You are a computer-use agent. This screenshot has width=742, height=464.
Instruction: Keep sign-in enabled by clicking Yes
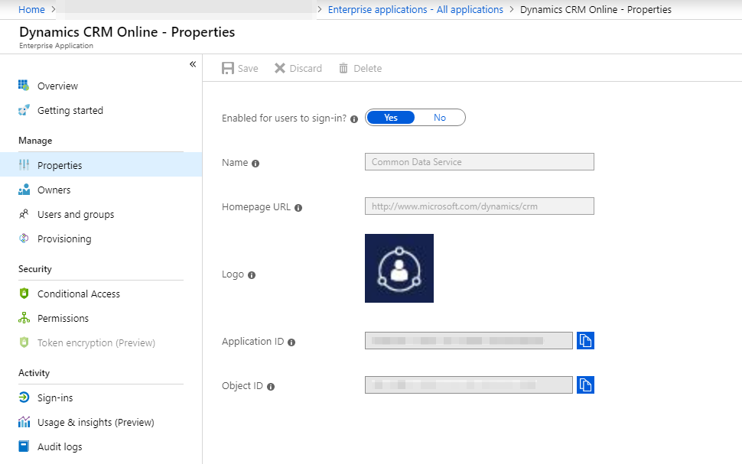point(391,117)
